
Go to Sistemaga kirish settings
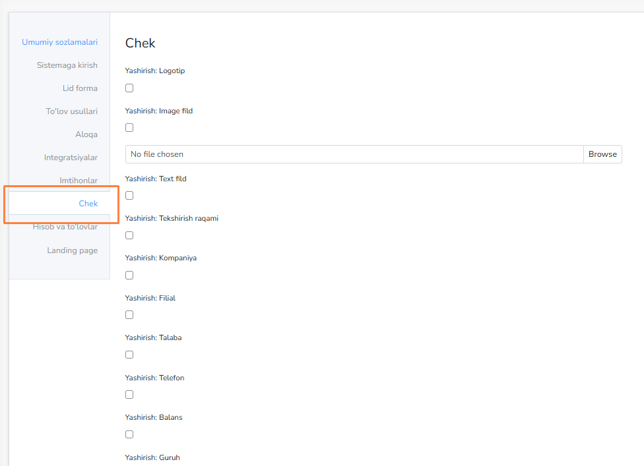click(67, 65)
